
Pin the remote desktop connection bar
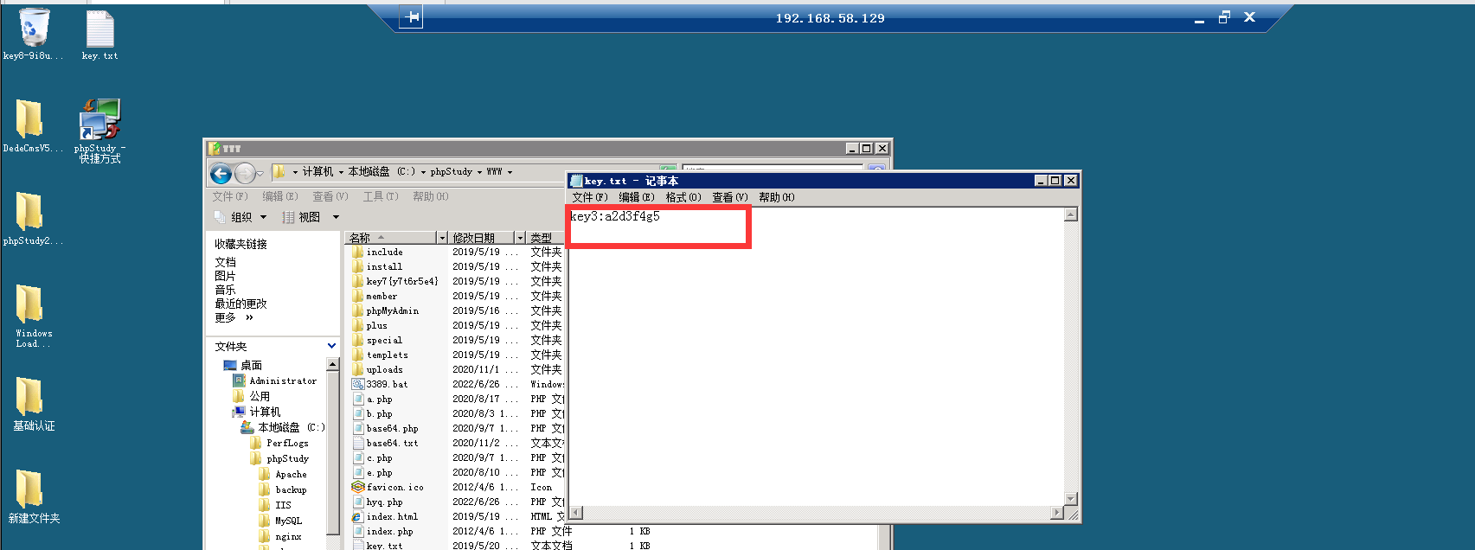412,17
